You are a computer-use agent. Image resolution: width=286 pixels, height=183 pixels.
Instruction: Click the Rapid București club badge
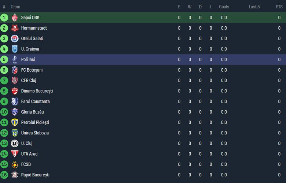[x=15, y=175]
